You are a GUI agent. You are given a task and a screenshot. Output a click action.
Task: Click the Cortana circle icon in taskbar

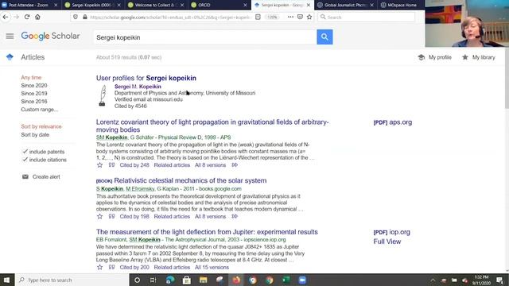[137, 280]
